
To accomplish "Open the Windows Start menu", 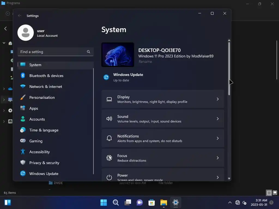I will pyautogui.click(x=104, y=202).
